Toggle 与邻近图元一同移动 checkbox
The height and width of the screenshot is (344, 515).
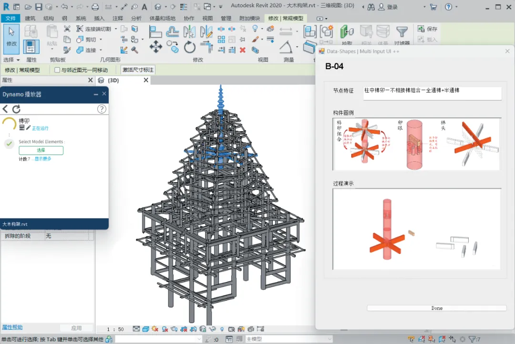[x=57, y=70]
